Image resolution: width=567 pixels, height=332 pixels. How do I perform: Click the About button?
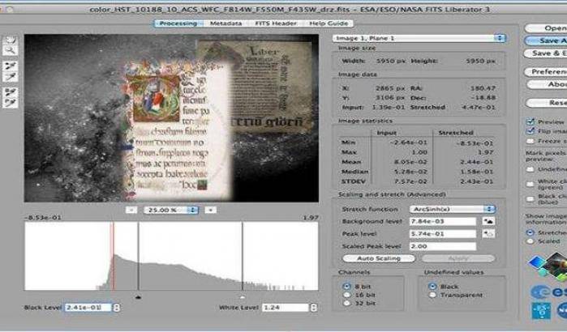(547, 84)
